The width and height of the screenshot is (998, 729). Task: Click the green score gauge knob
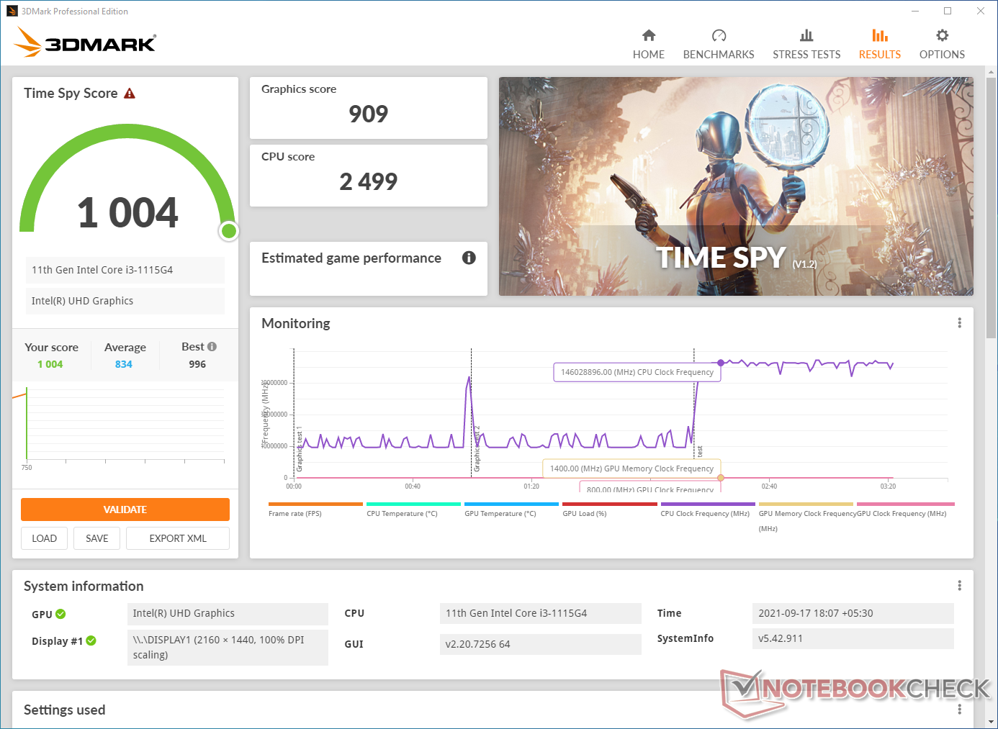[229, 231]
